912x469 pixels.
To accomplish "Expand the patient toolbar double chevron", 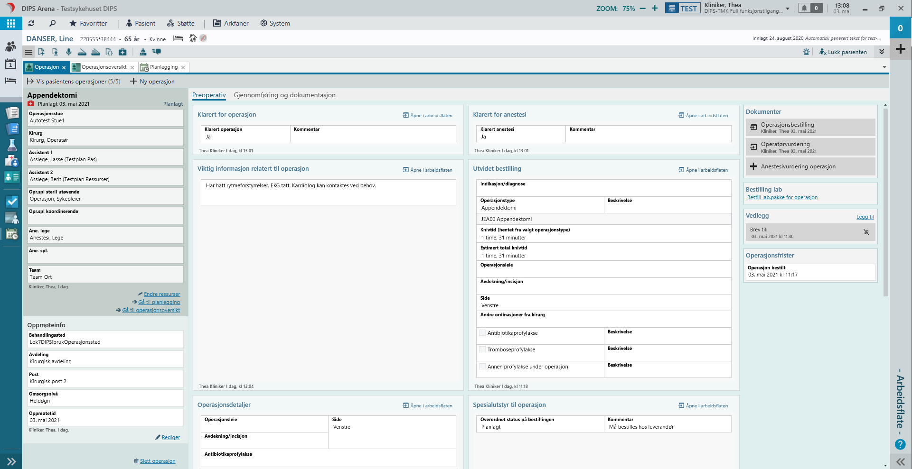I will 882,52.
